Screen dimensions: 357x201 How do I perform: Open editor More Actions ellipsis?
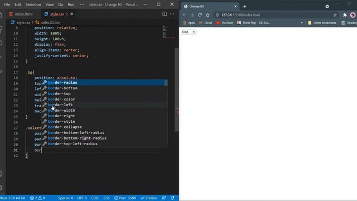[172, 14]
